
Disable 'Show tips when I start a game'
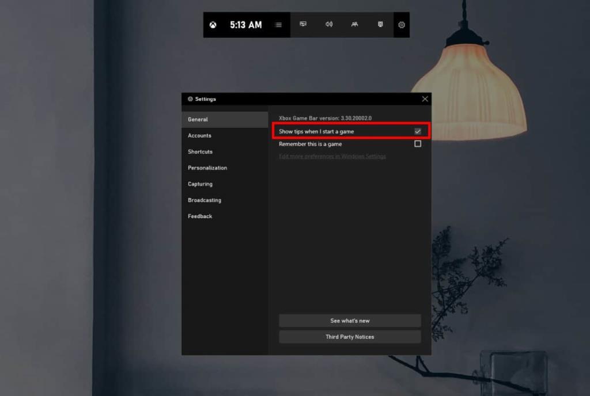417,131
